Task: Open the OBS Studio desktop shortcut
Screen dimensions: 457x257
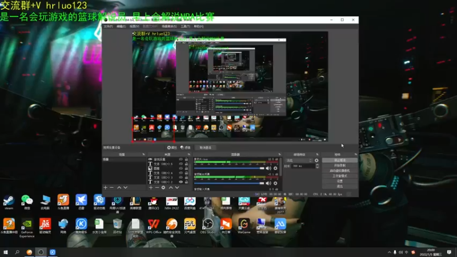Action: (208, 226)
